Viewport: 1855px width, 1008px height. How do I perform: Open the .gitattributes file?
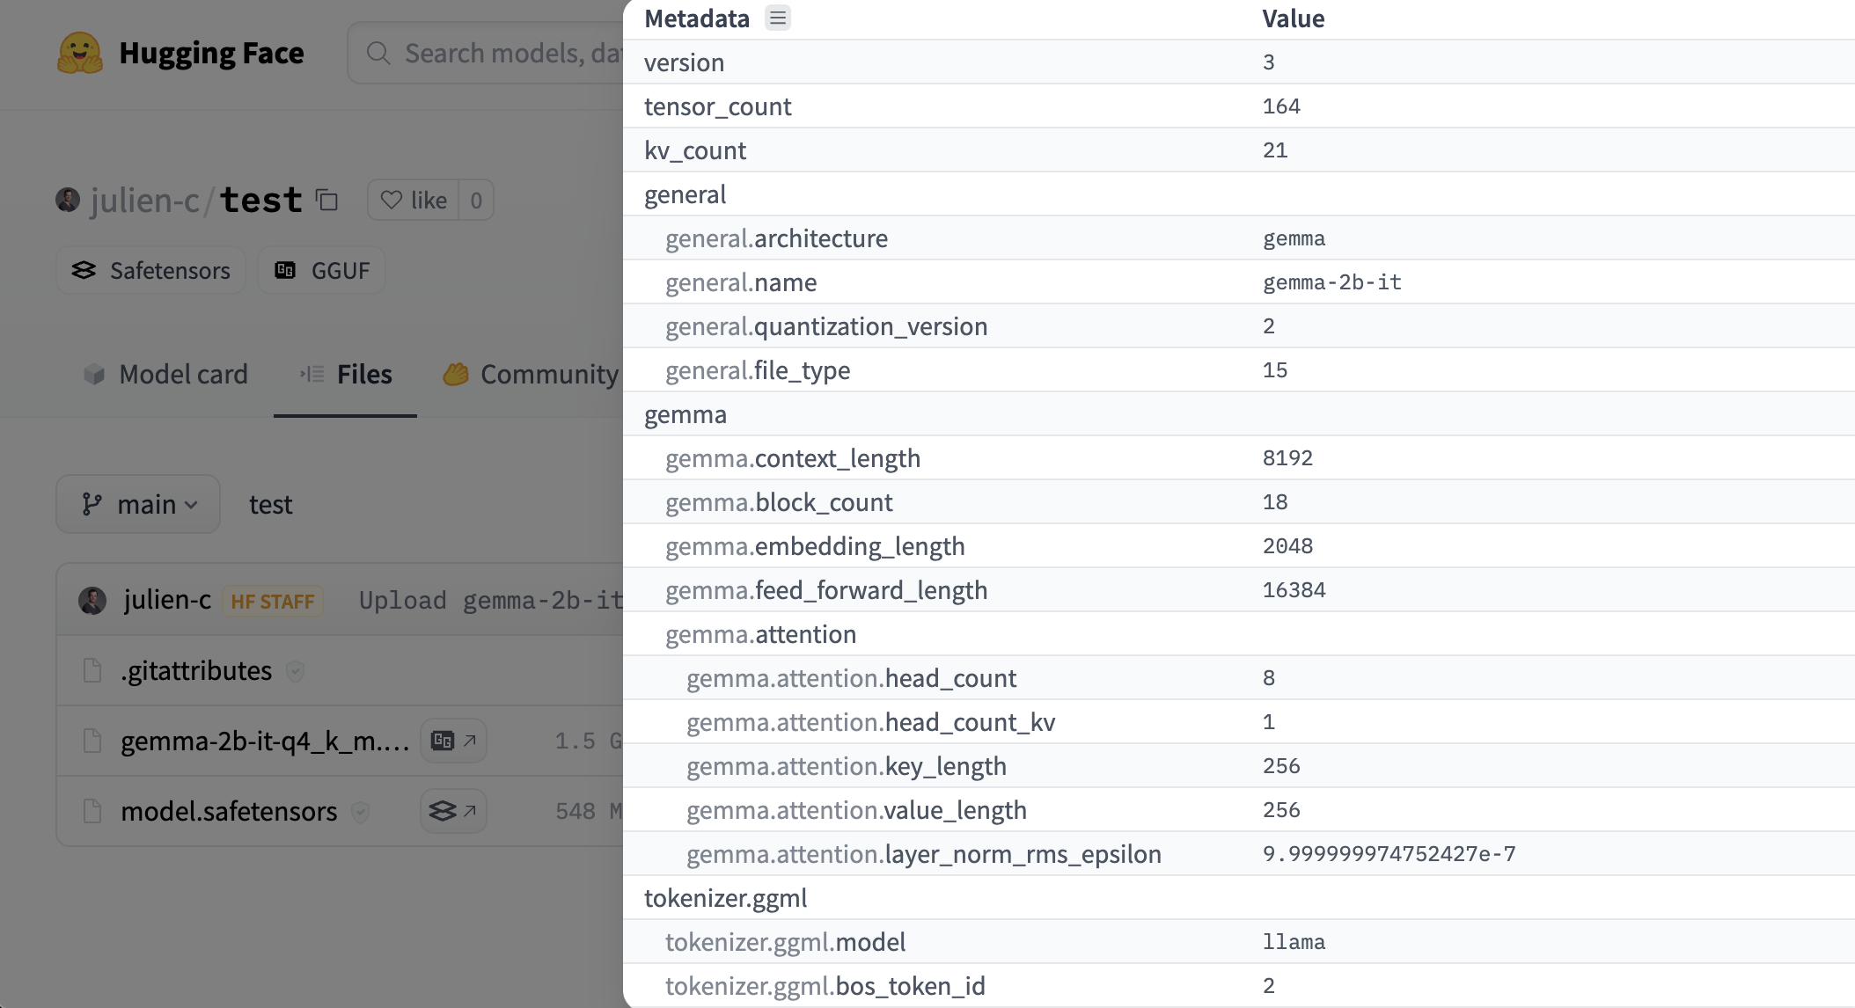196,671
